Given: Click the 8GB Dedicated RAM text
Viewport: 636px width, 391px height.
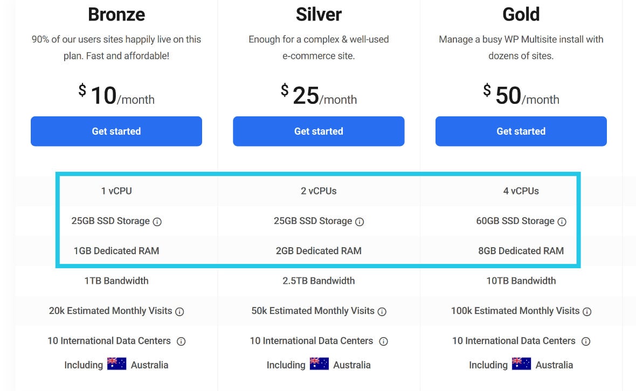Looking at the screenshot, I should pos(521,251).
